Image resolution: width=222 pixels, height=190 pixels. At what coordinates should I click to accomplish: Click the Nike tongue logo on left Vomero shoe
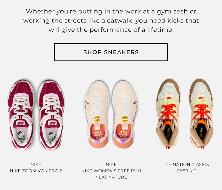tap(21, 123)
